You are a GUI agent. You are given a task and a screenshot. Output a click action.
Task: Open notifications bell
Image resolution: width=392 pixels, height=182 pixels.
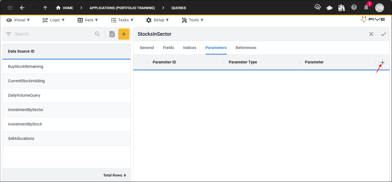pos(366,7)
